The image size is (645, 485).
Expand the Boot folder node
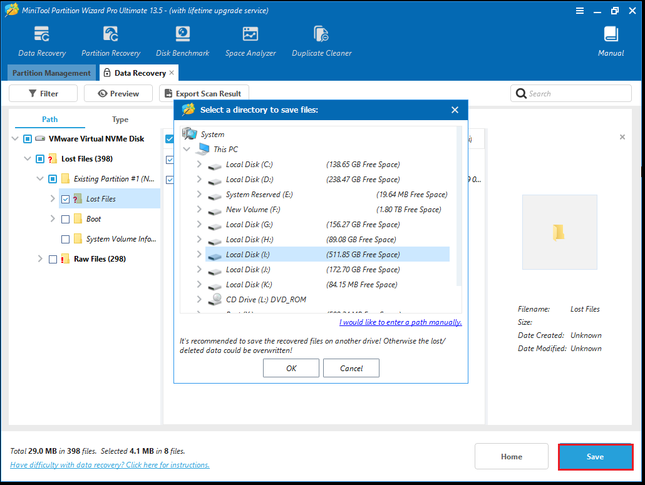(53, 218)
